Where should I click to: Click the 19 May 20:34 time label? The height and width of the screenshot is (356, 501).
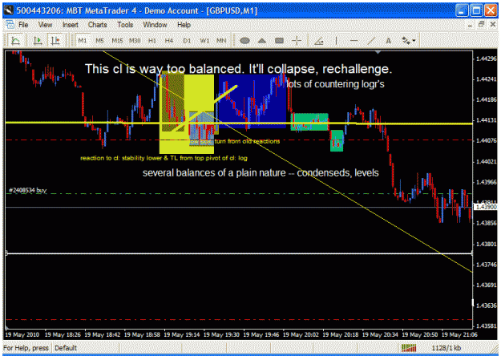click(x=380, y=334)
